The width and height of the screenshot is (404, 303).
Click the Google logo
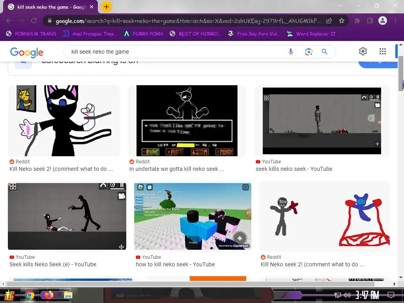tap(27, 52)
